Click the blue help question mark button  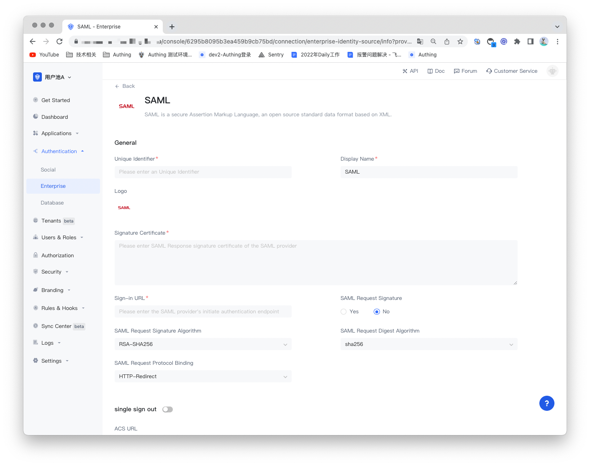tap(546, 403)
